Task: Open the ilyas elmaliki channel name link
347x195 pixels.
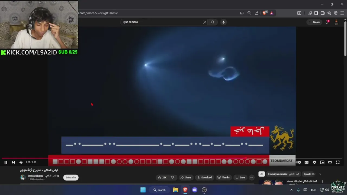Action: [42, 176]
